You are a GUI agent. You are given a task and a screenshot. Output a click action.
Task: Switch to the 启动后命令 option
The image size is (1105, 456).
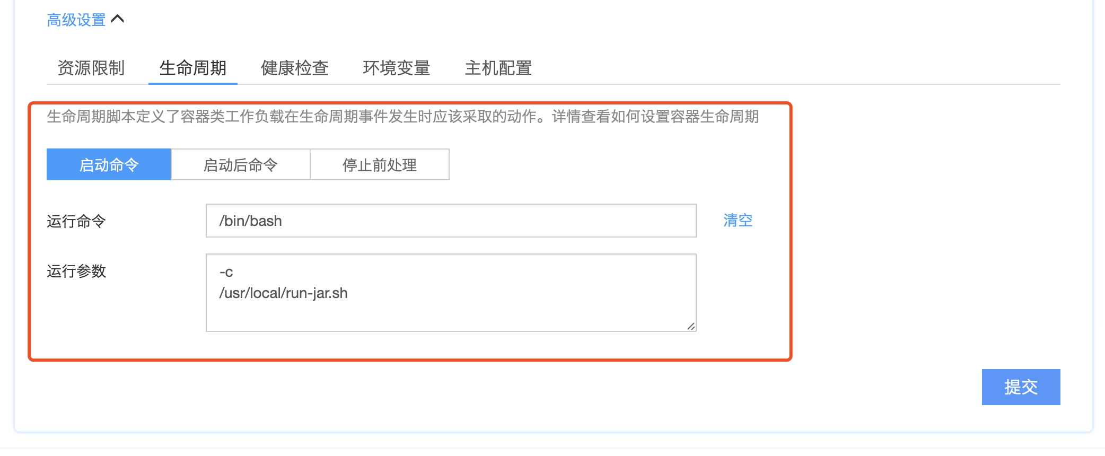(x=241, y=164)
